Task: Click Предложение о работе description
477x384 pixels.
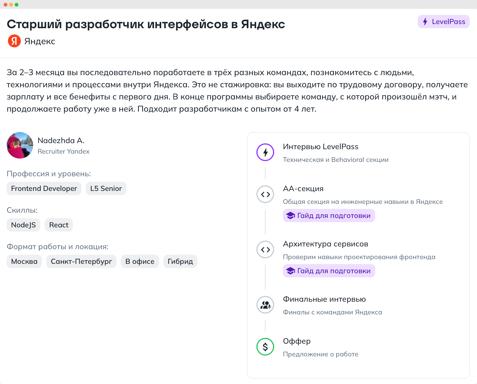Action: tap(320, 354)
